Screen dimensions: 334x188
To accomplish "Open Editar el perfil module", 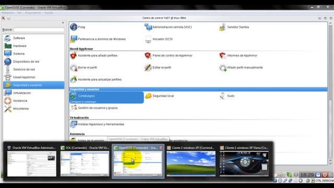I will (158, 67).
